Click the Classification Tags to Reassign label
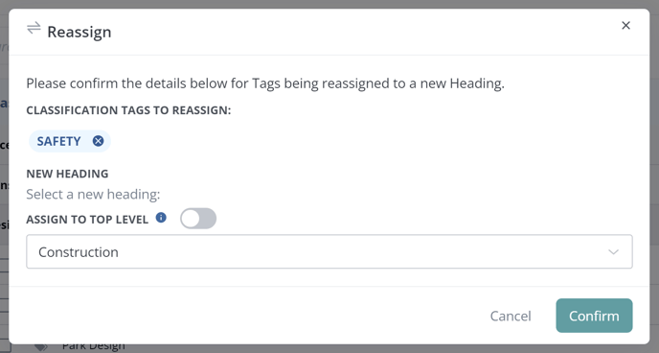The image size is (659, 353). [x=128, y=110]
